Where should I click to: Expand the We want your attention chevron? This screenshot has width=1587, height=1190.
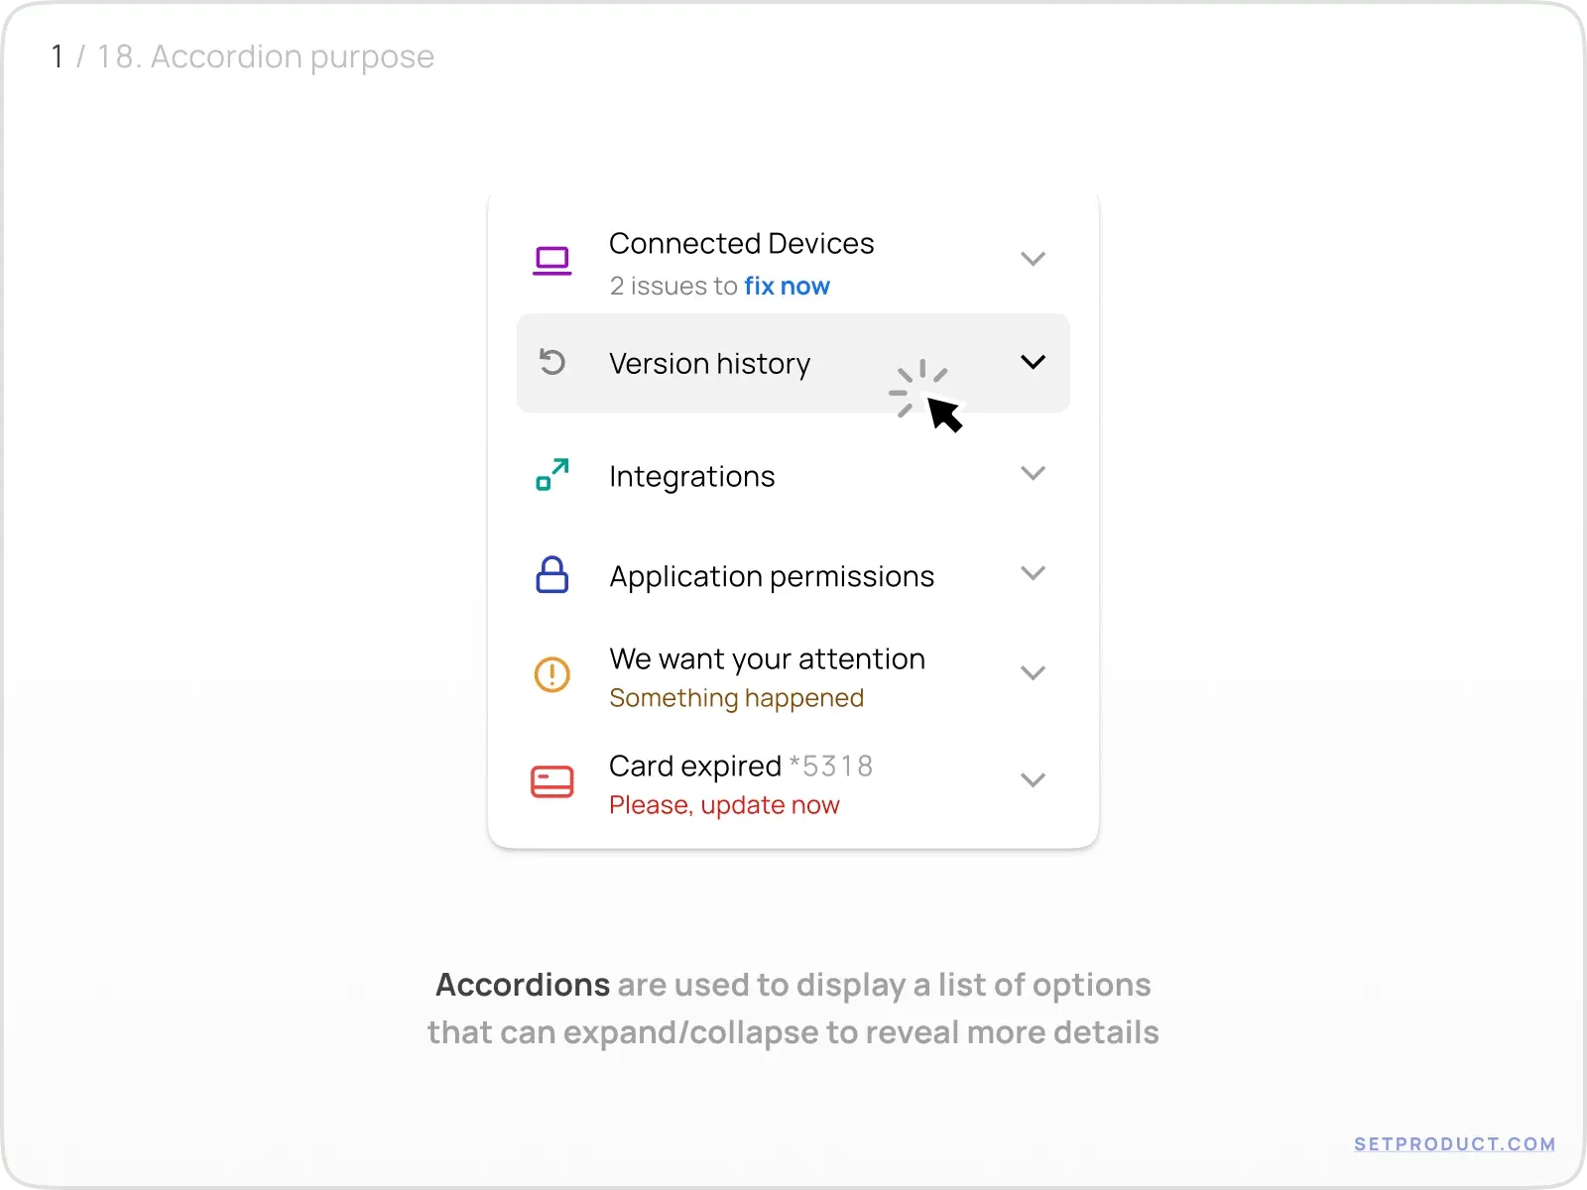coord(1034,673)
